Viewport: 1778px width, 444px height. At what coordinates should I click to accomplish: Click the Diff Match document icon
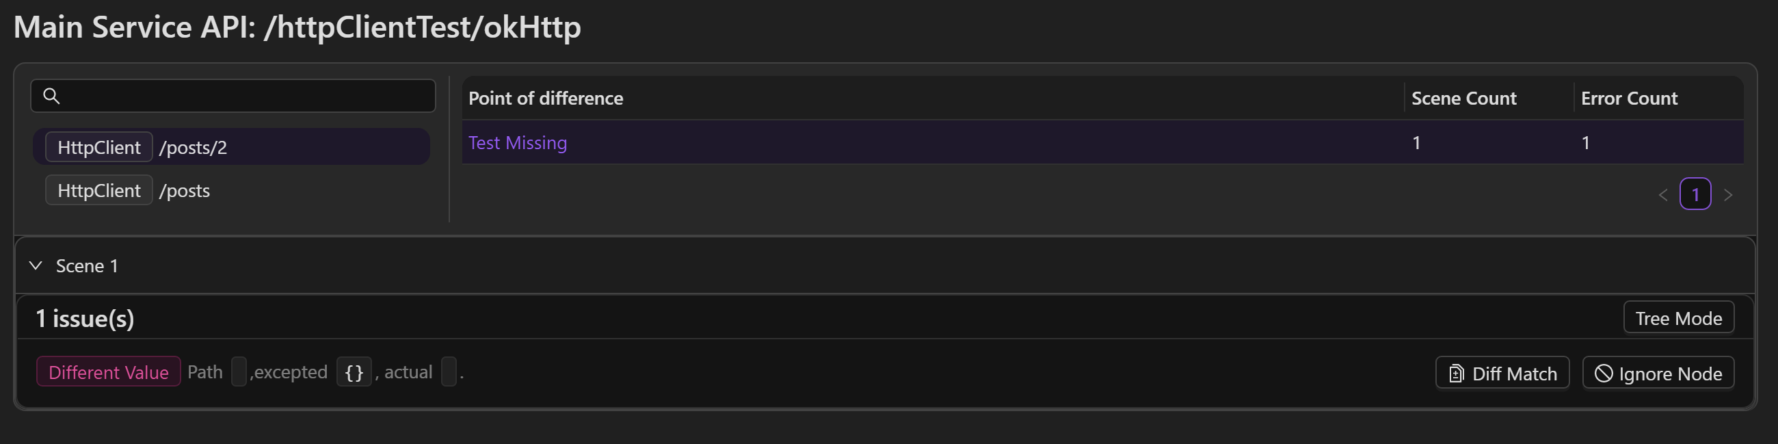coord(1456,374)
